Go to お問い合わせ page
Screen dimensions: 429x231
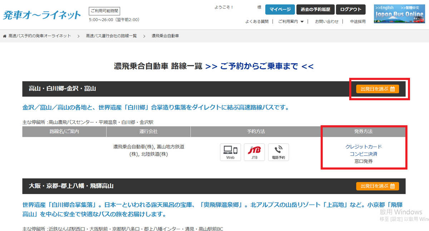(x=326, y=21)
